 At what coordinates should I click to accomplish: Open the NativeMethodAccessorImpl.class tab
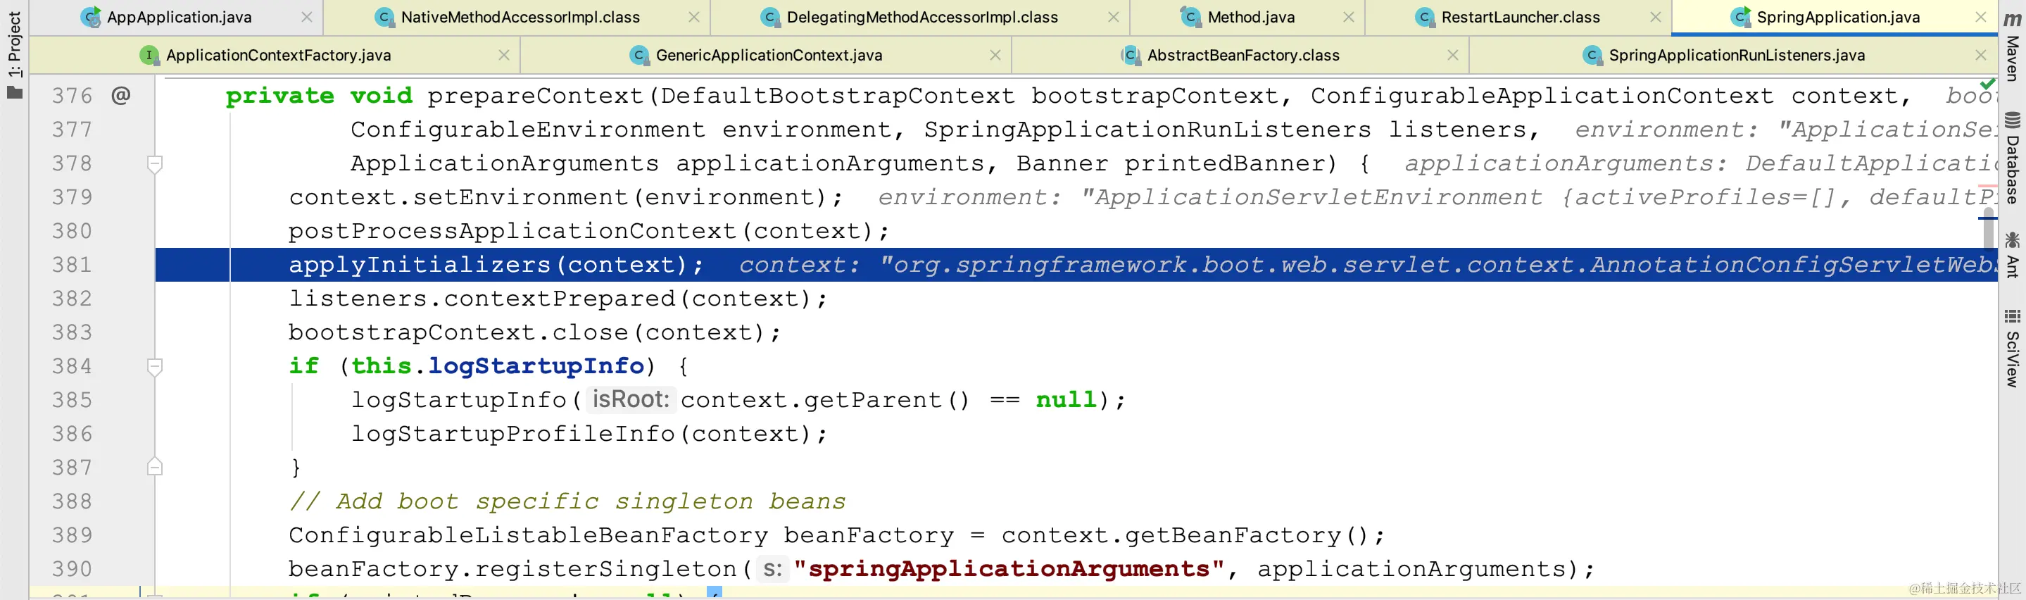click(x=520, y=18)
